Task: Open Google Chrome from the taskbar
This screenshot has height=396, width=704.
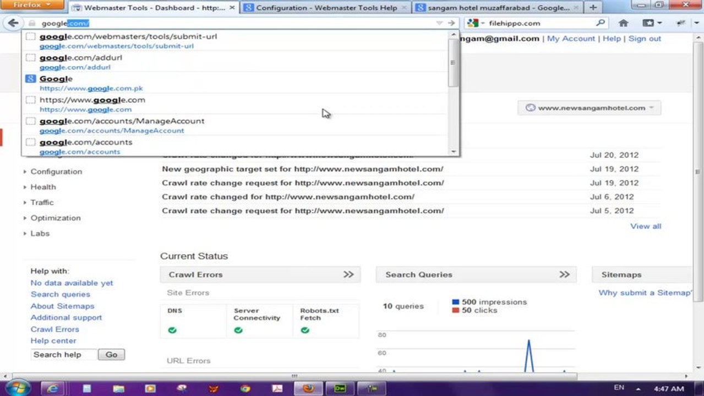Action: (x=245, y=388)
